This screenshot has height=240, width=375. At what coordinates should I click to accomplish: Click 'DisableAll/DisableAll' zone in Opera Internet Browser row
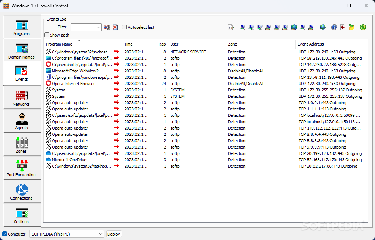pyautogui.click(x=246, y=84)
